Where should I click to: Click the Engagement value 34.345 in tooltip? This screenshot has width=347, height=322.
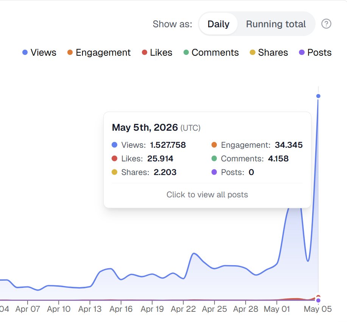(x=289, y=145)
